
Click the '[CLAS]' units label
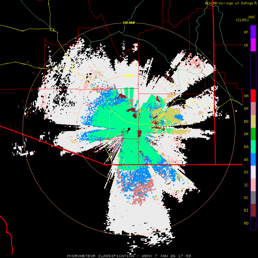coord(242,20)
